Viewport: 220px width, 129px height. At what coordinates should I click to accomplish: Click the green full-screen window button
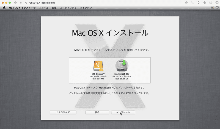10,3
